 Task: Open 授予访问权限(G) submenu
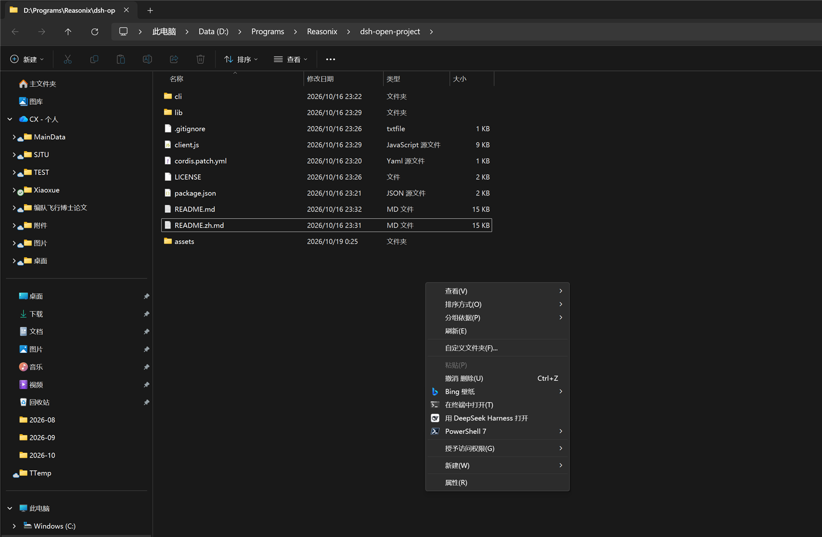tap(497, 449)
